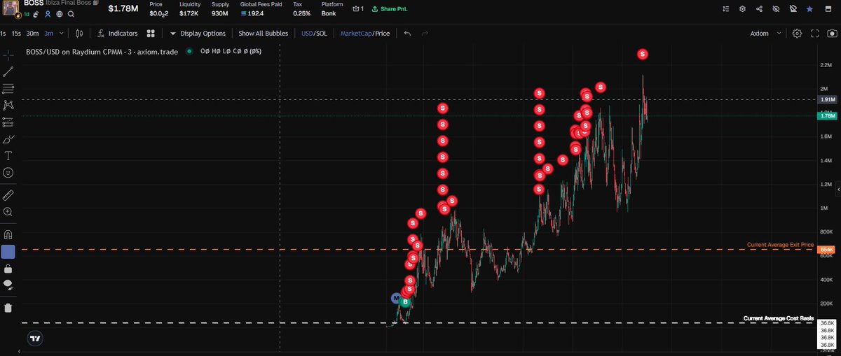The image size is (841, 356).
Task: Click the BOSS/USD on Raydium CPMM chart legend
Action: click(102, 52)
